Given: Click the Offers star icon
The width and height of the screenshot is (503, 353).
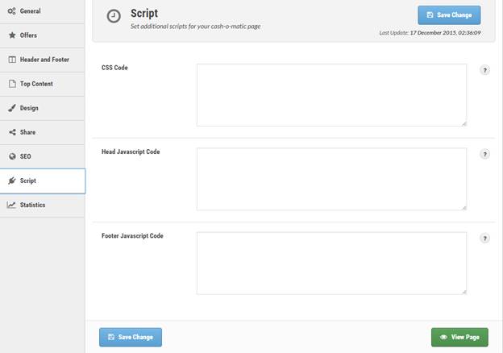Looking at the screenshot, I should (12, 35).
